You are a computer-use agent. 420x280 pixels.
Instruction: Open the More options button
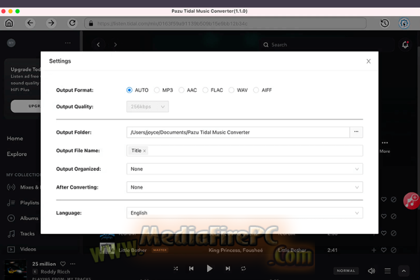(384, 146)
